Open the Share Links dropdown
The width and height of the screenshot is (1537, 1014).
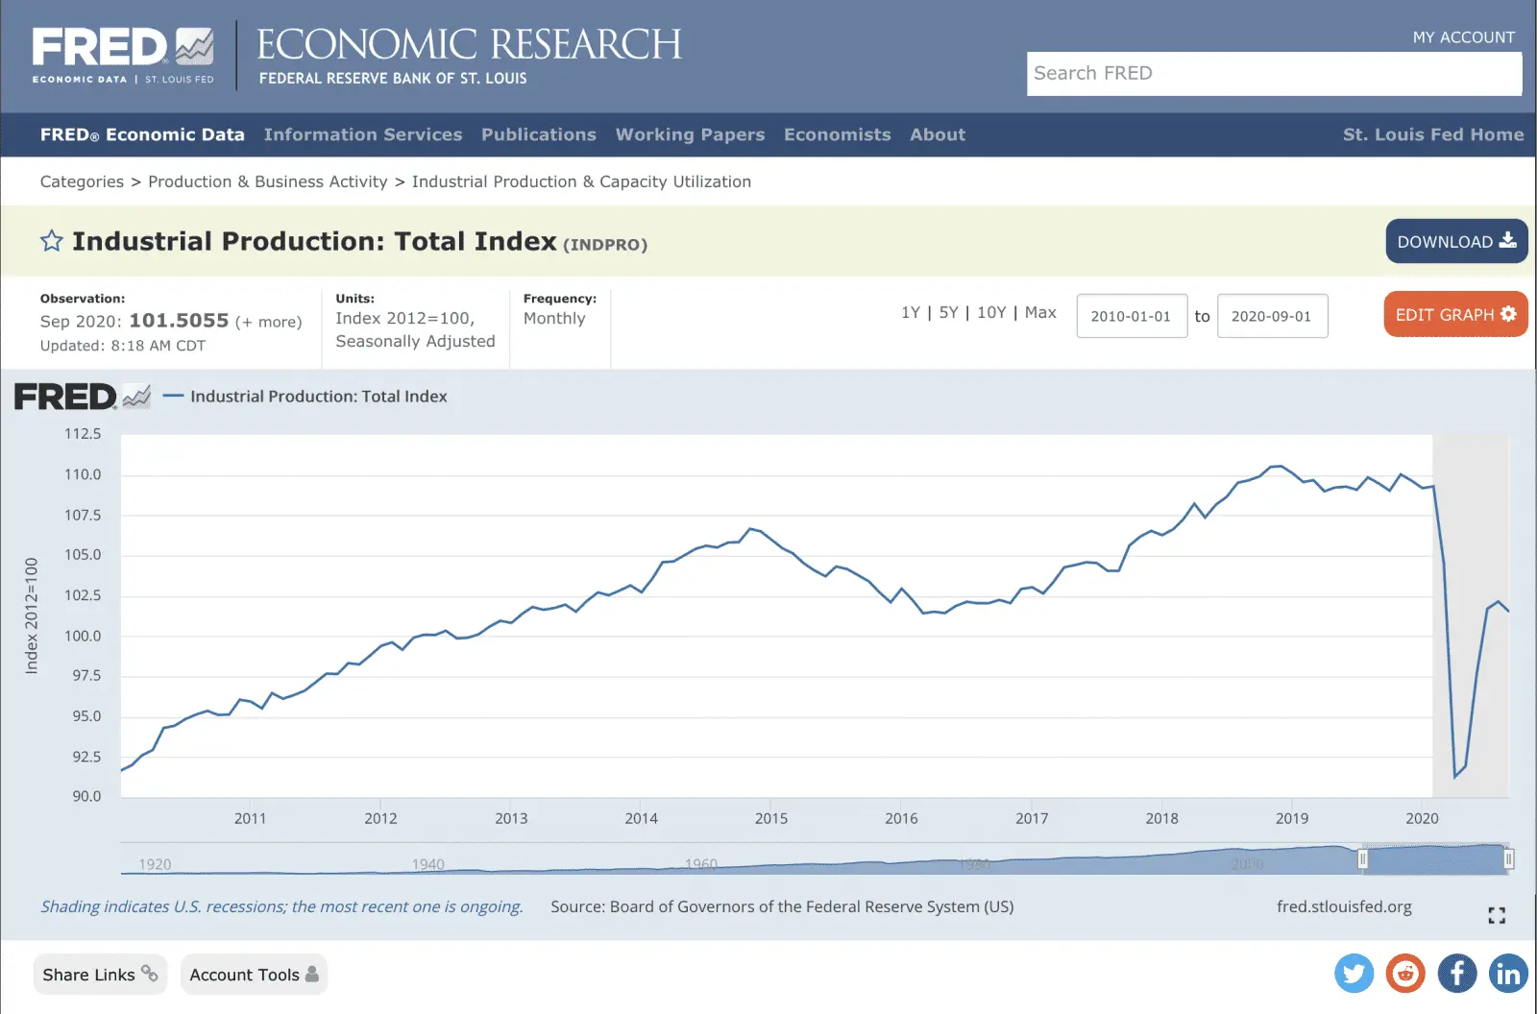pos(100,975)
